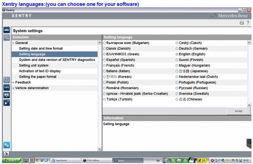The width and height of the screenshot is (253, 164).
Task: Open the TIPS sidebar icon
Action: point(7,88)
